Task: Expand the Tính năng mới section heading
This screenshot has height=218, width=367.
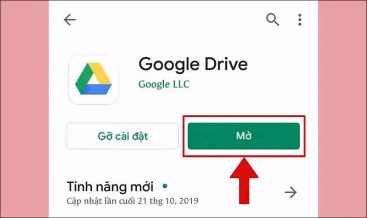Action: click(110, 186)
